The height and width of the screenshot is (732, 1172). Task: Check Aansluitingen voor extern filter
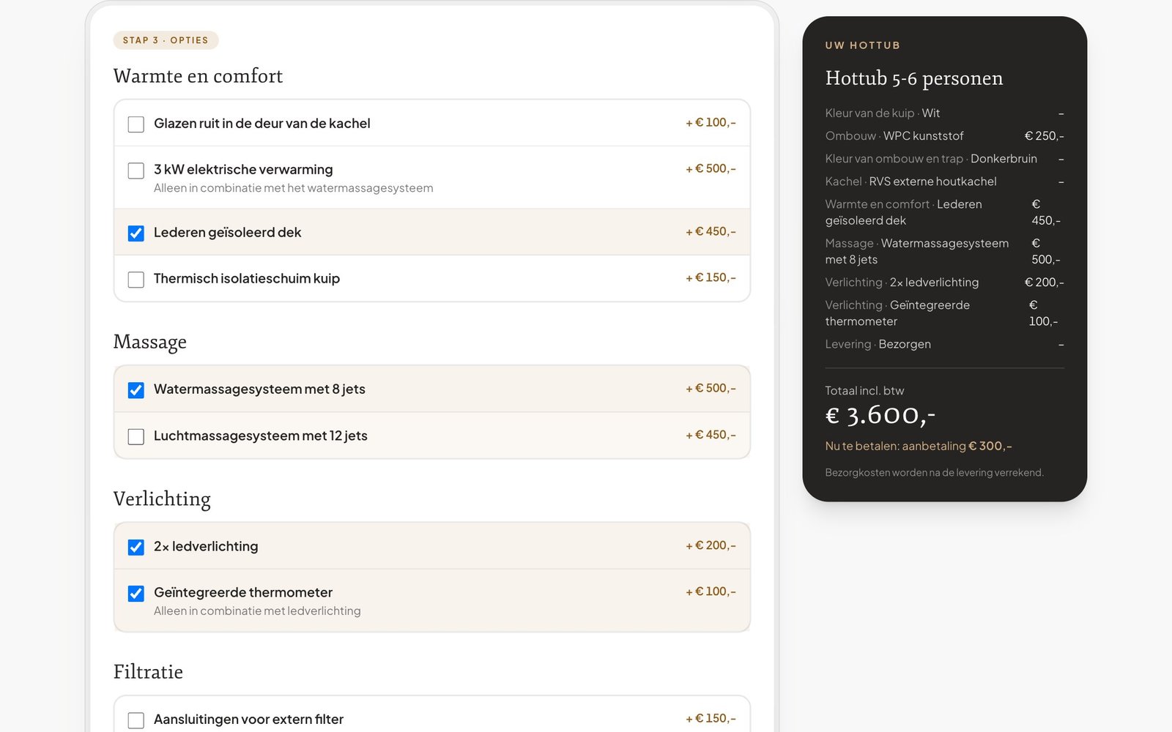click(136, 720)
